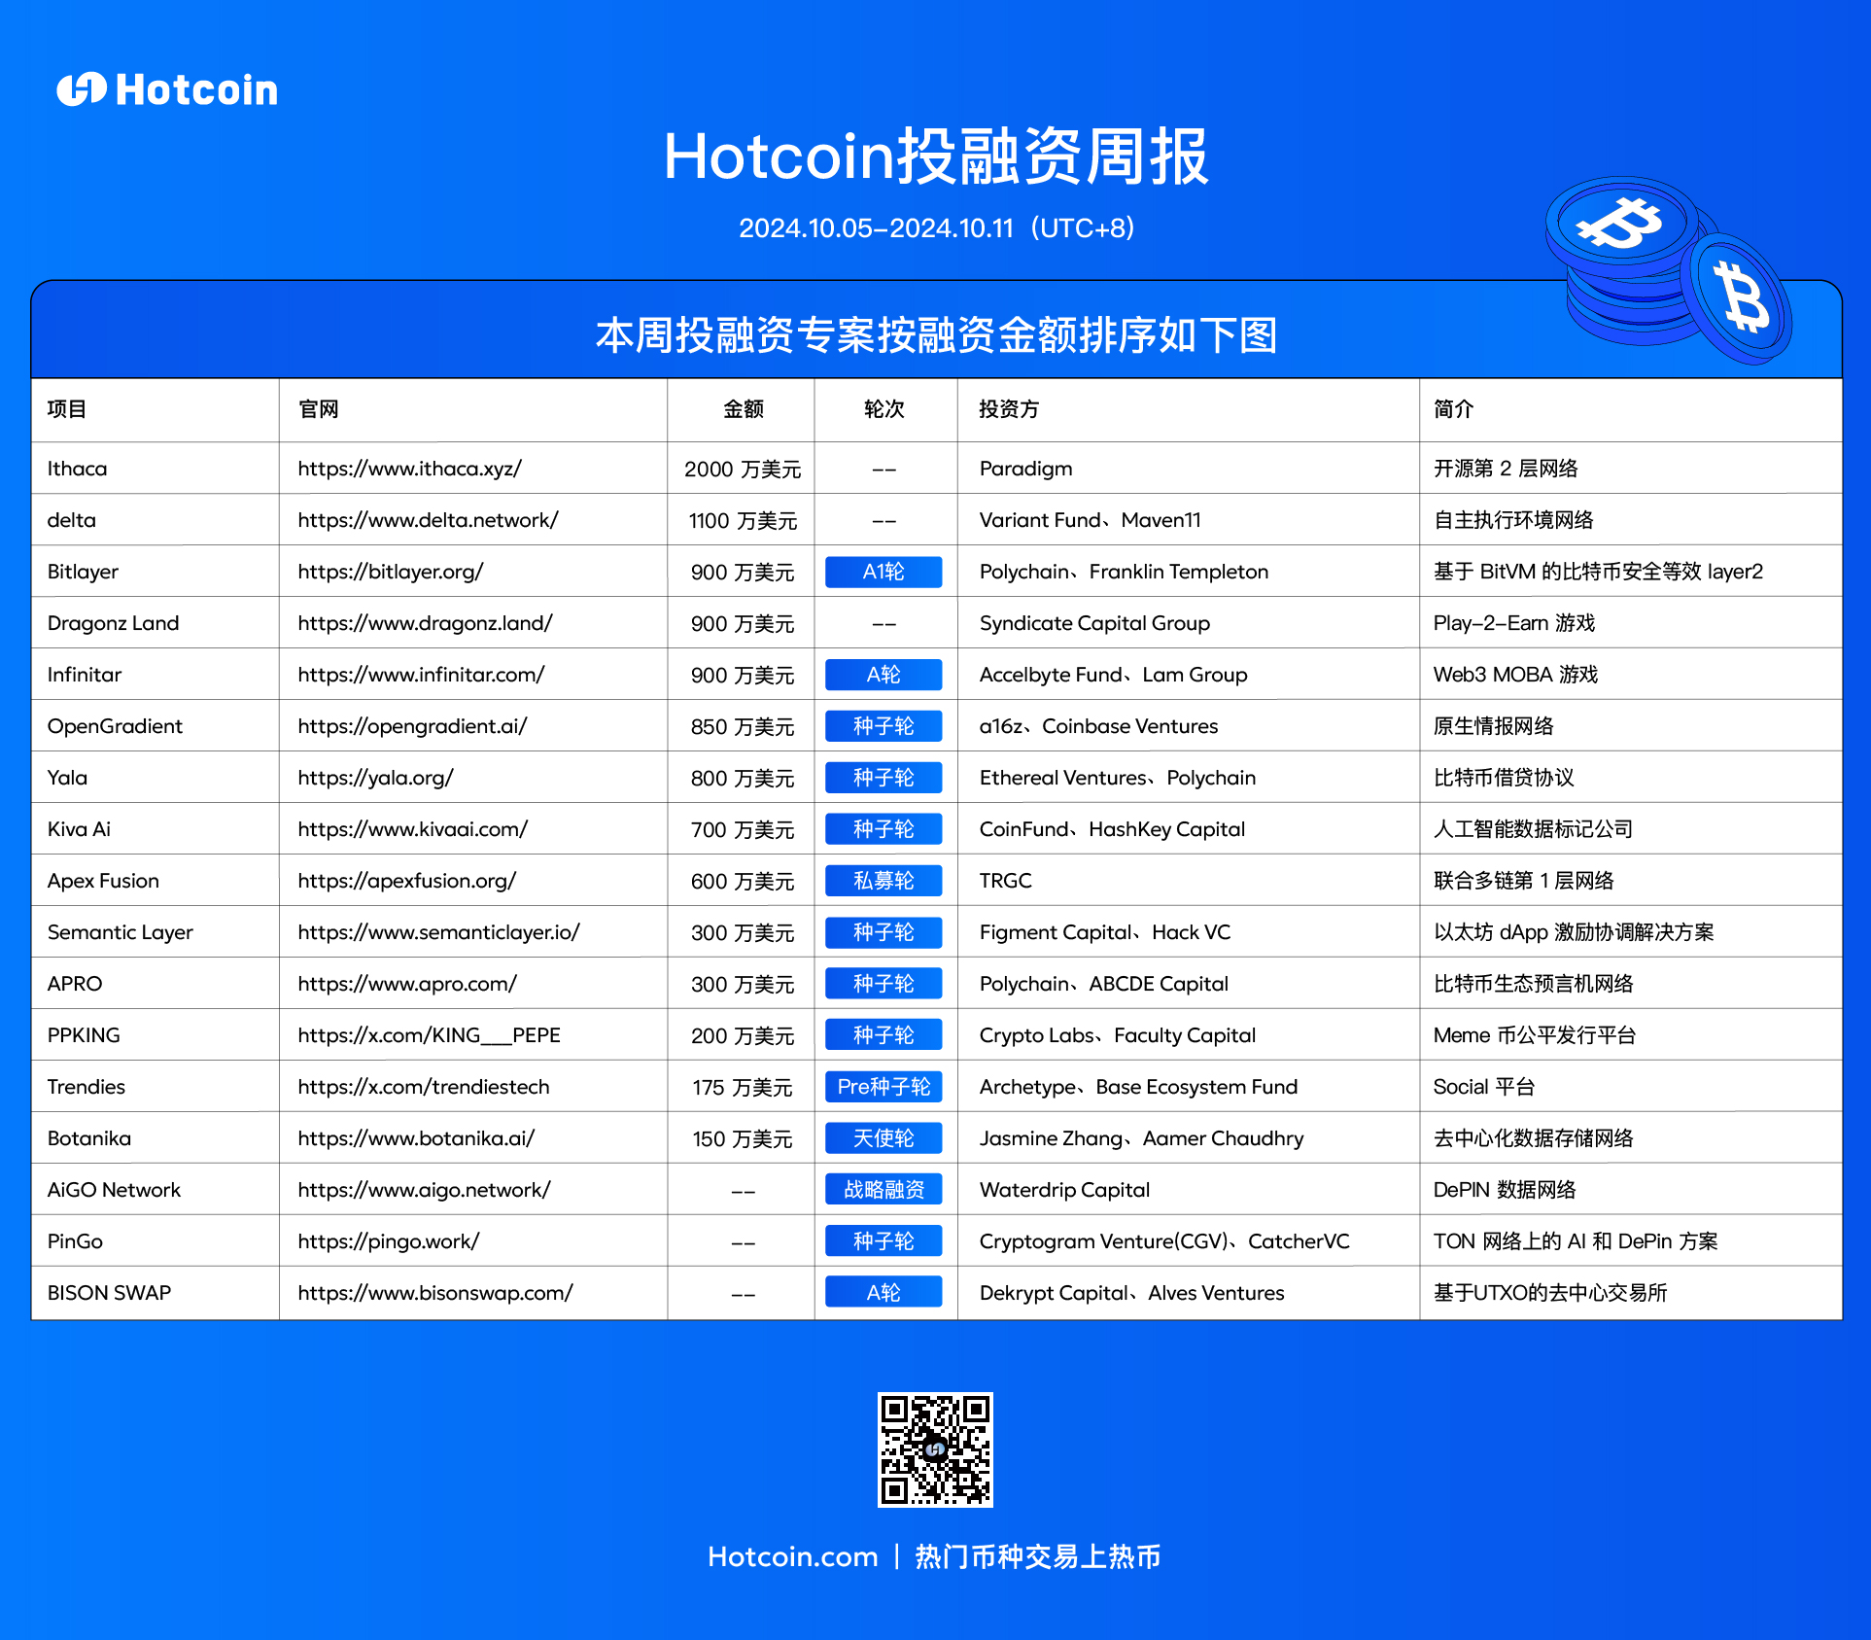Open the bitlayer.org URL
1871x1640 pixels.
click(391, 572)
